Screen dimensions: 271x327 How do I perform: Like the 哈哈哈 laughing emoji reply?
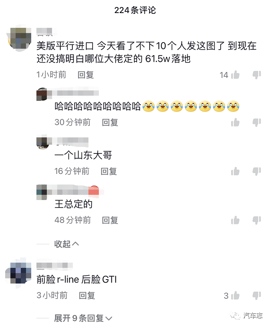click(235, 123)
